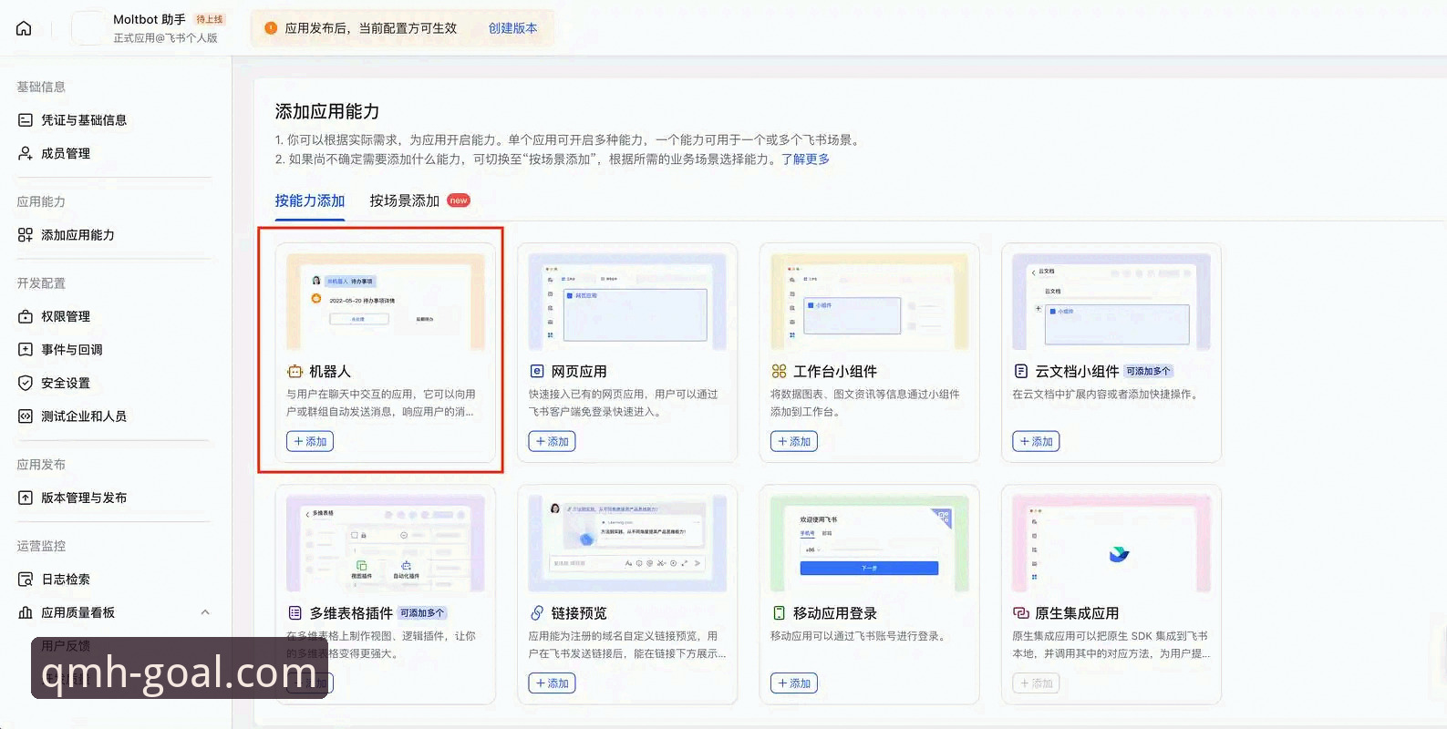Viewport: 1447px width, 729px height.
Task: Click the 移动应用登录 phone icon
Action: (x=779, y=613)
